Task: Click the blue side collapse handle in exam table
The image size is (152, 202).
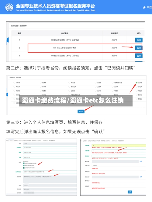Action: click(8, 40)
